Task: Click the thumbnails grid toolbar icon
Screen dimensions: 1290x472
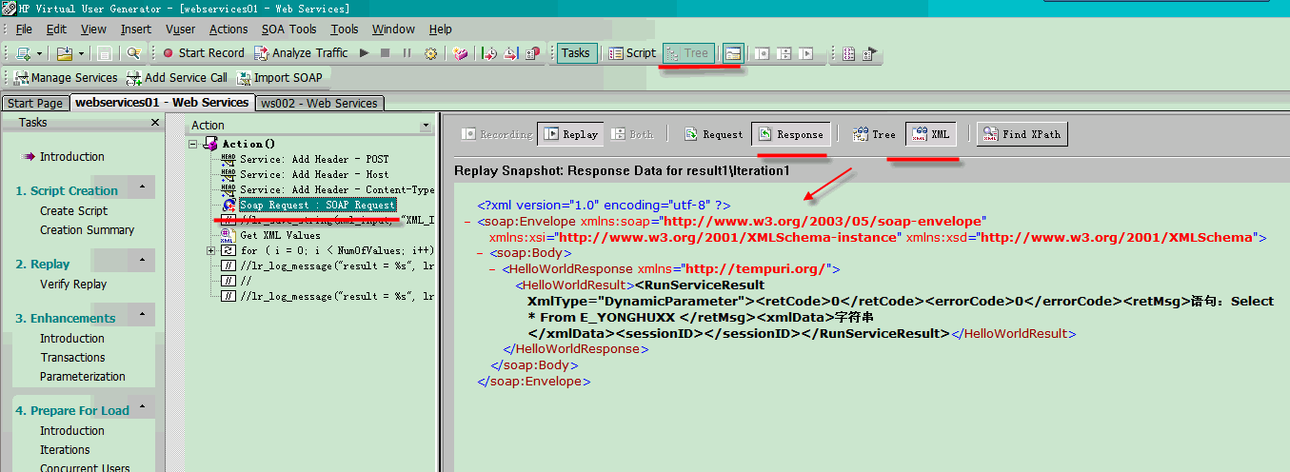Action: [848, 53]
